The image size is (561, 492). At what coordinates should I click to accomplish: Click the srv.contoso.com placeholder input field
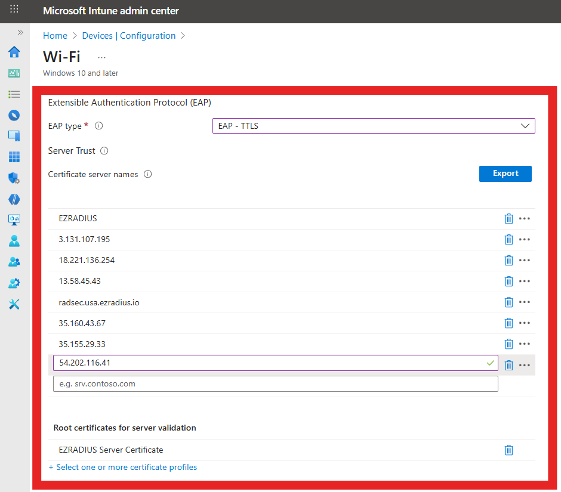click(275, 383)
